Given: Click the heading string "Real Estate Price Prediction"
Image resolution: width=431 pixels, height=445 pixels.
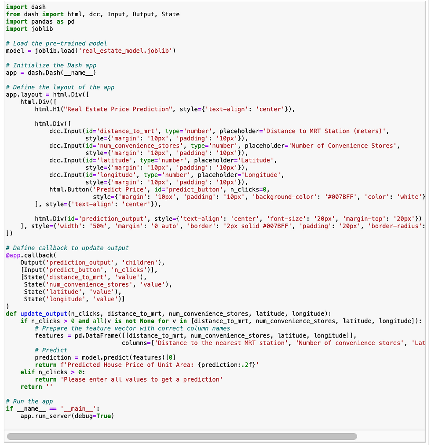Looking at the screenshot, I should 118,109.
